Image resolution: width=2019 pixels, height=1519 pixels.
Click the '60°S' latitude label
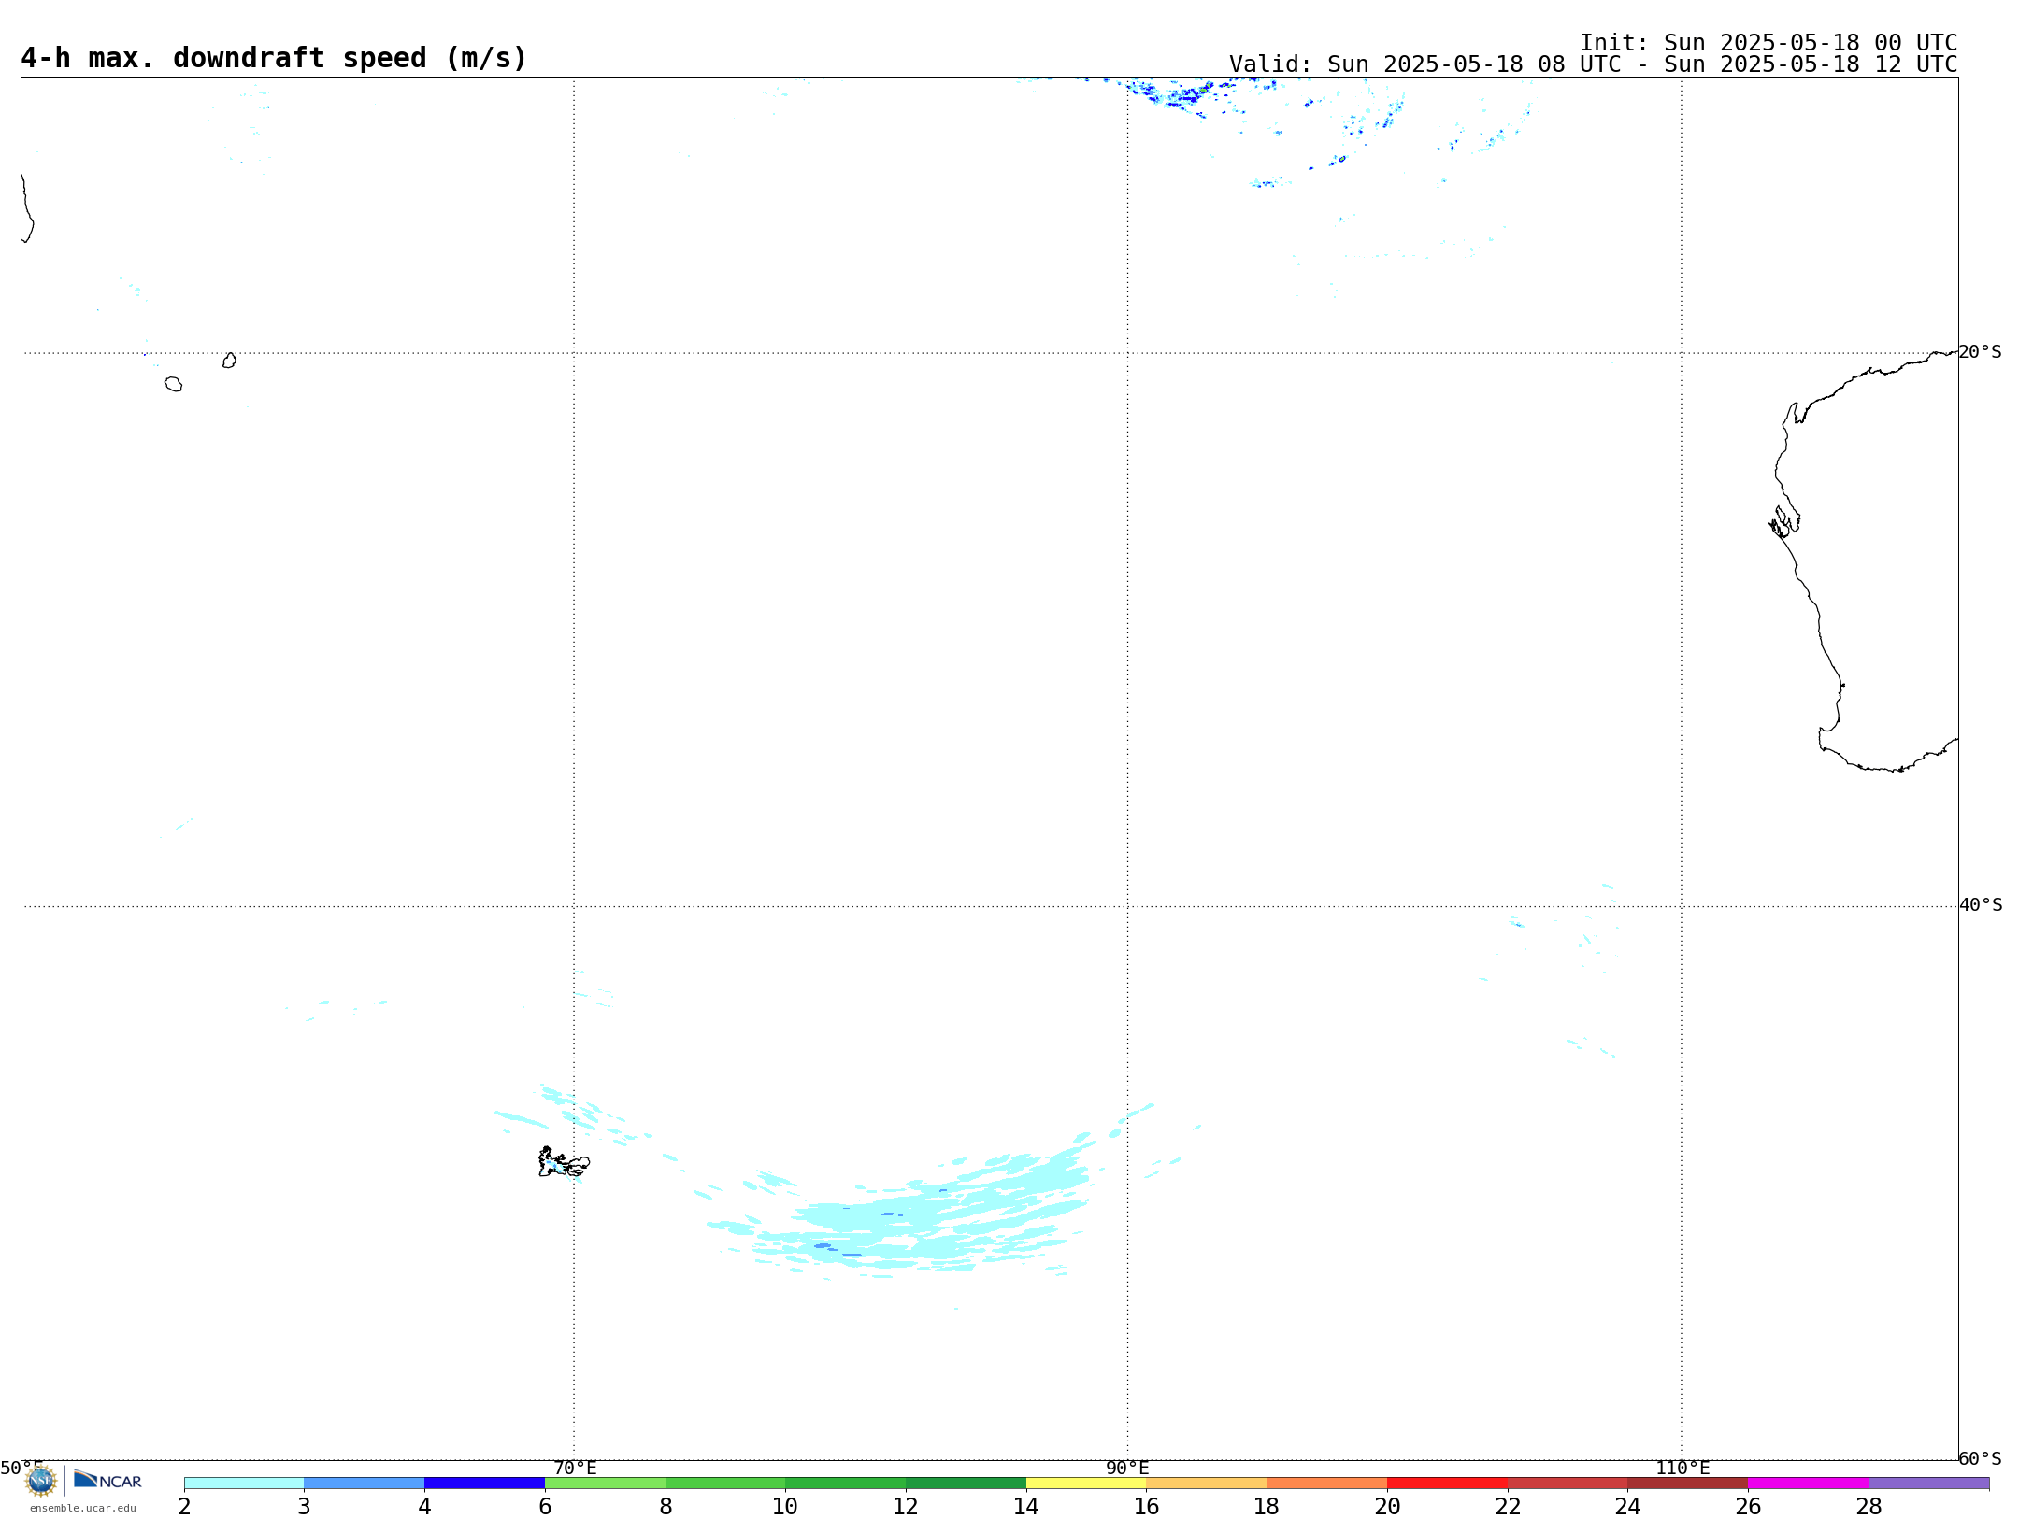(1980, 1458)
